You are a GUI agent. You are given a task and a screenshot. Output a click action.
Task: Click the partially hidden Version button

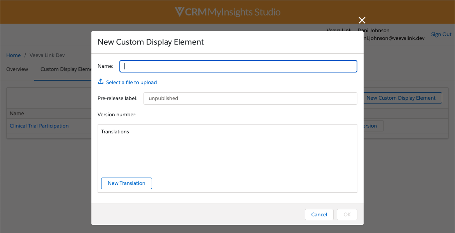(373, 126)
